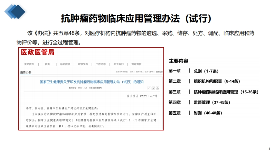The image size is (274, 154).
Task: Open the 主站首页 nav item
Action: coord(29,64)
